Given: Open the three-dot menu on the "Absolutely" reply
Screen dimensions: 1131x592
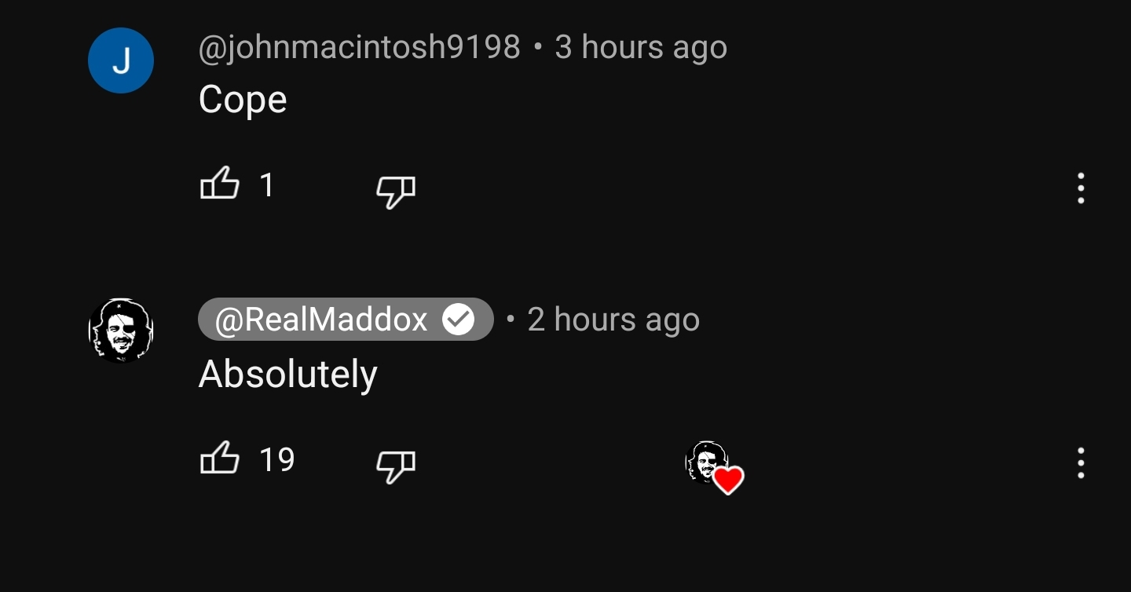Looking at the screenshot, I should (1081, 463).
